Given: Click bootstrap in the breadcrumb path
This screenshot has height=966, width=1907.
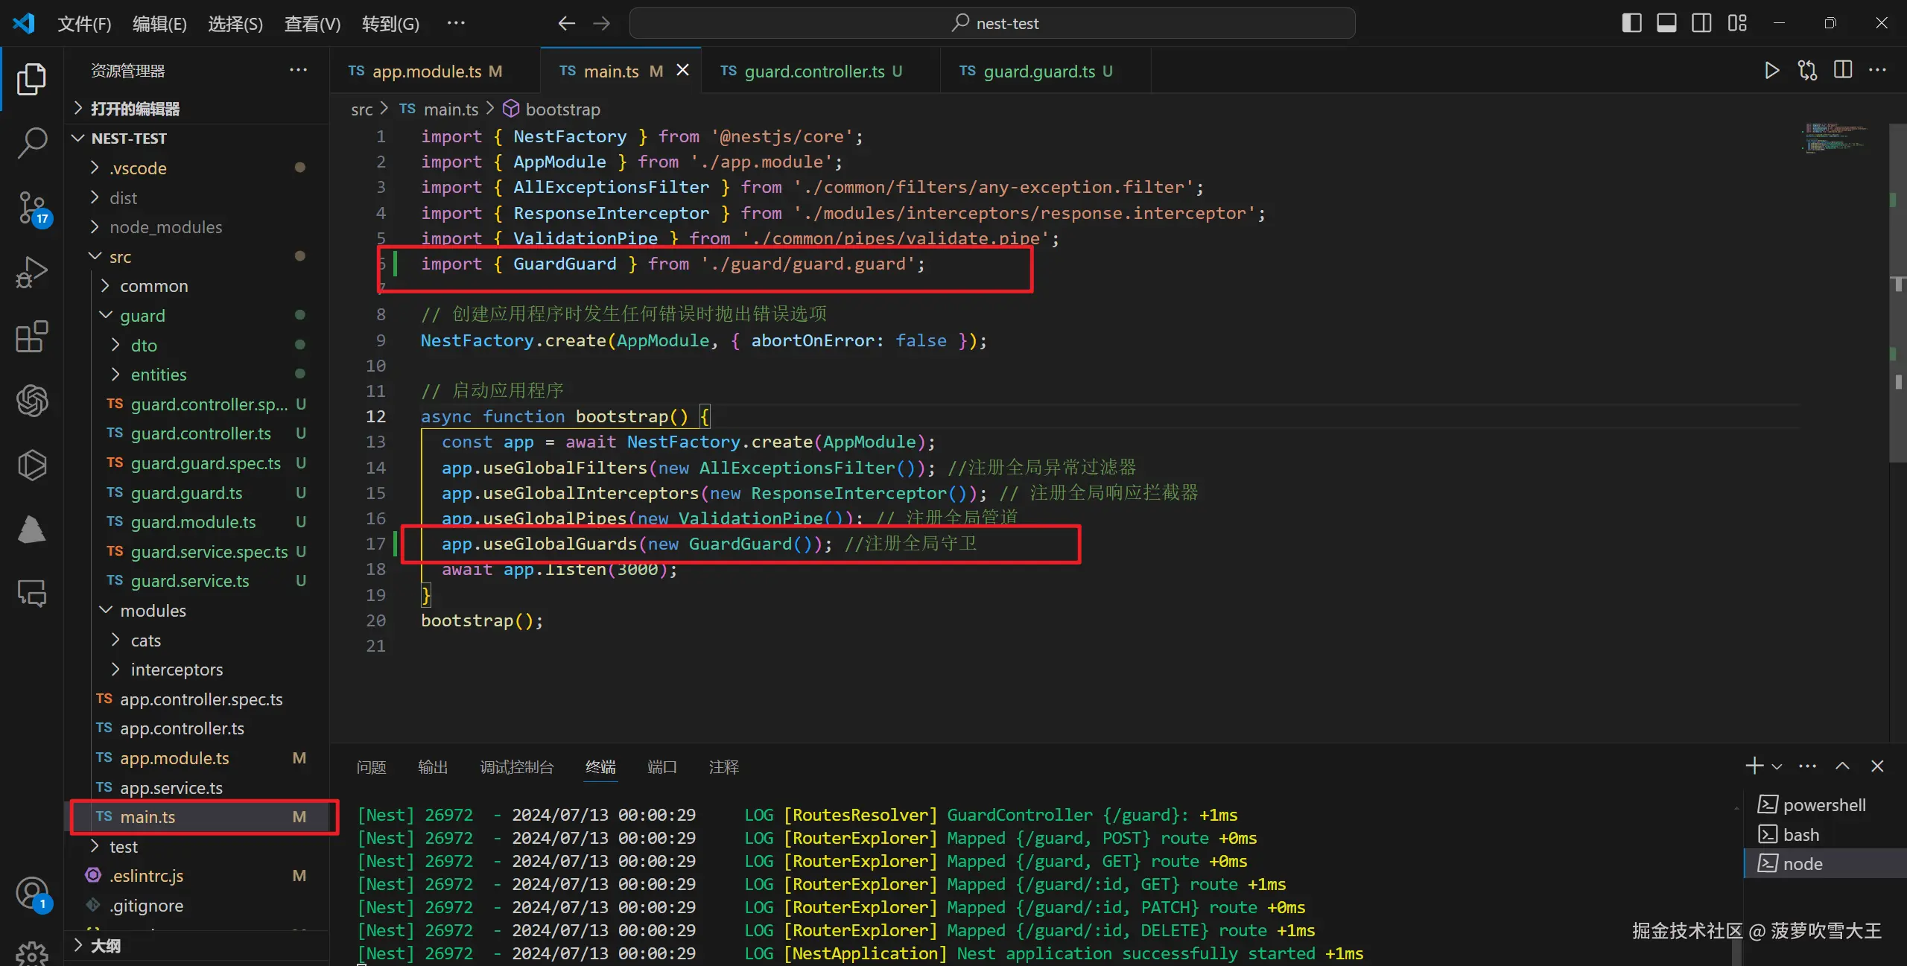Looking at the screenshot, I should 562,109.
